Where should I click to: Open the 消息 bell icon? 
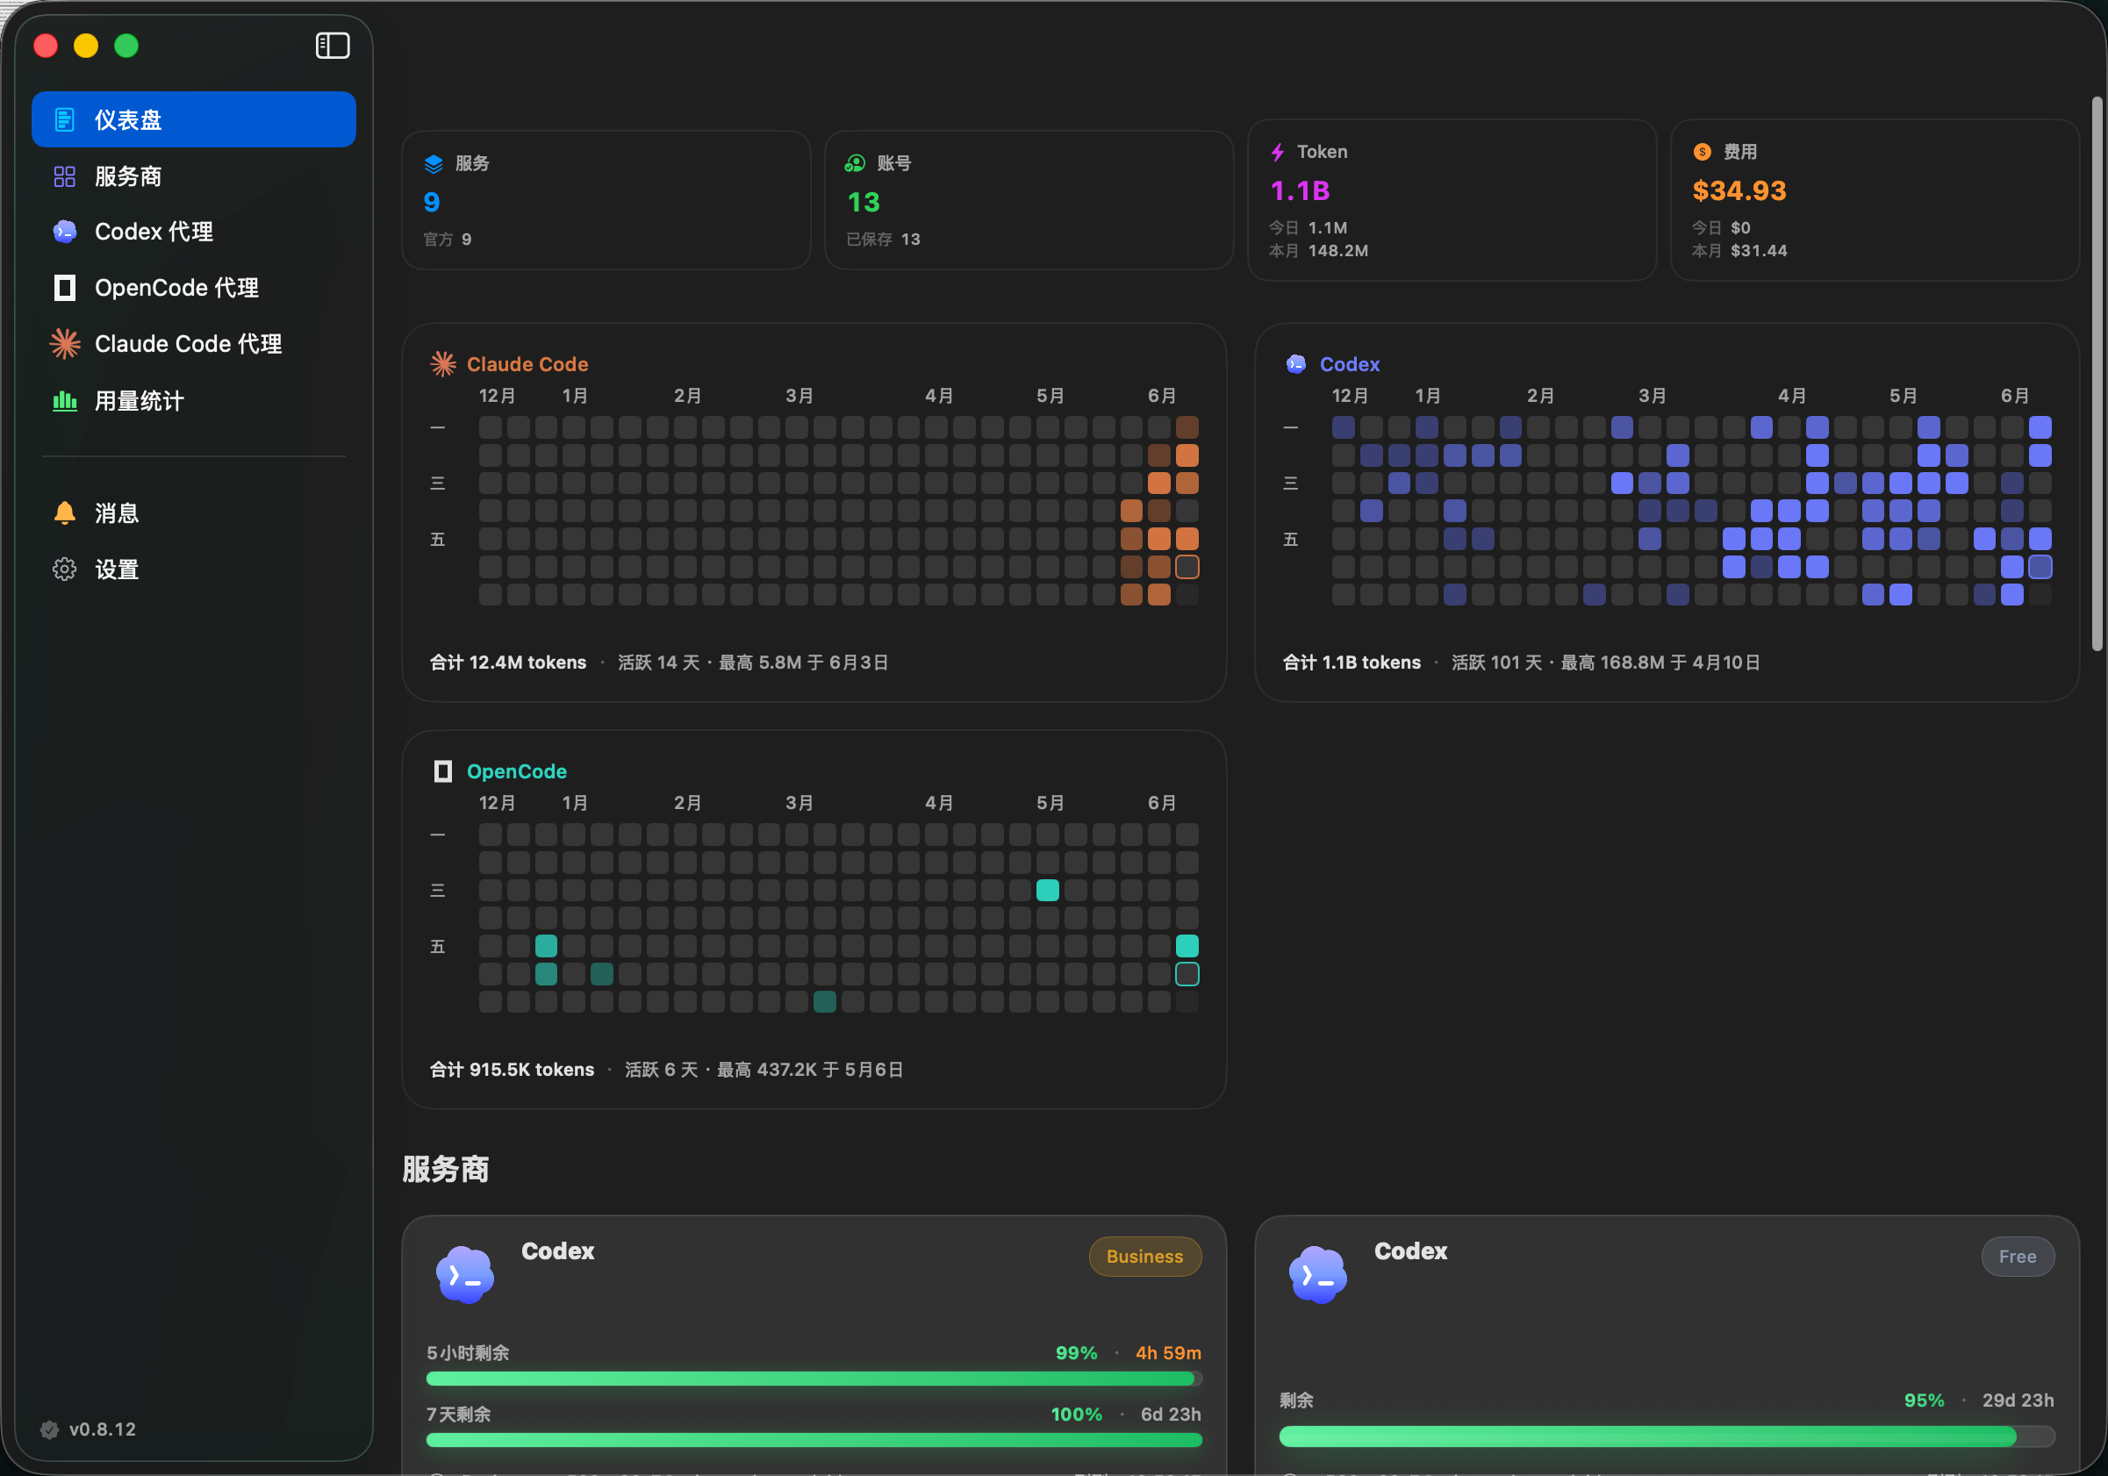[64, 513]
